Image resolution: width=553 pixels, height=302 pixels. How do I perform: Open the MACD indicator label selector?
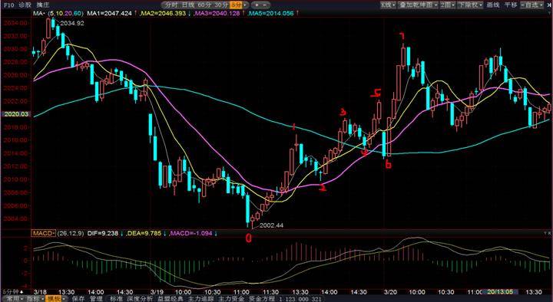43,233
